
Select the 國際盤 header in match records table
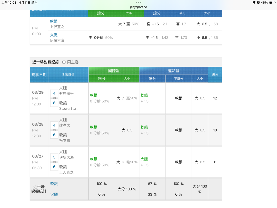pyautogui.click(x=114, y=71)
